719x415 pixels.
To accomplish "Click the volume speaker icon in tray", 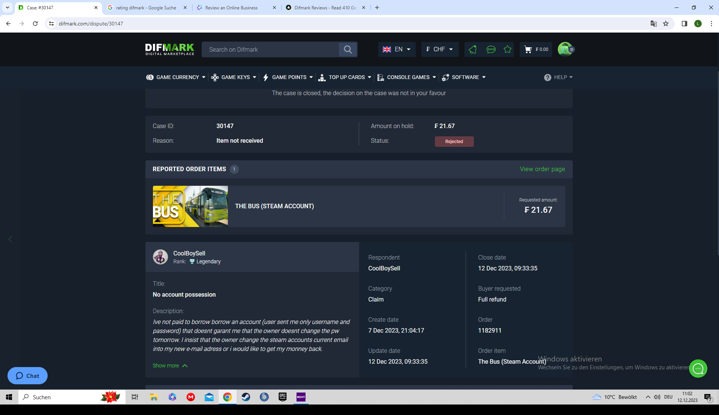I will pyautogui.click(x=657, y=397).
